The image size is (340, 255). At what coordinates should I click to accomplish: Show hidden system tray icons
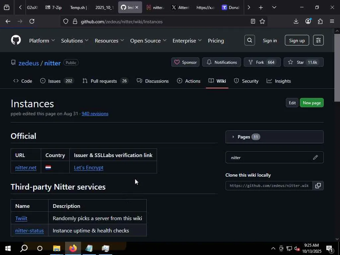coord(273,248)
